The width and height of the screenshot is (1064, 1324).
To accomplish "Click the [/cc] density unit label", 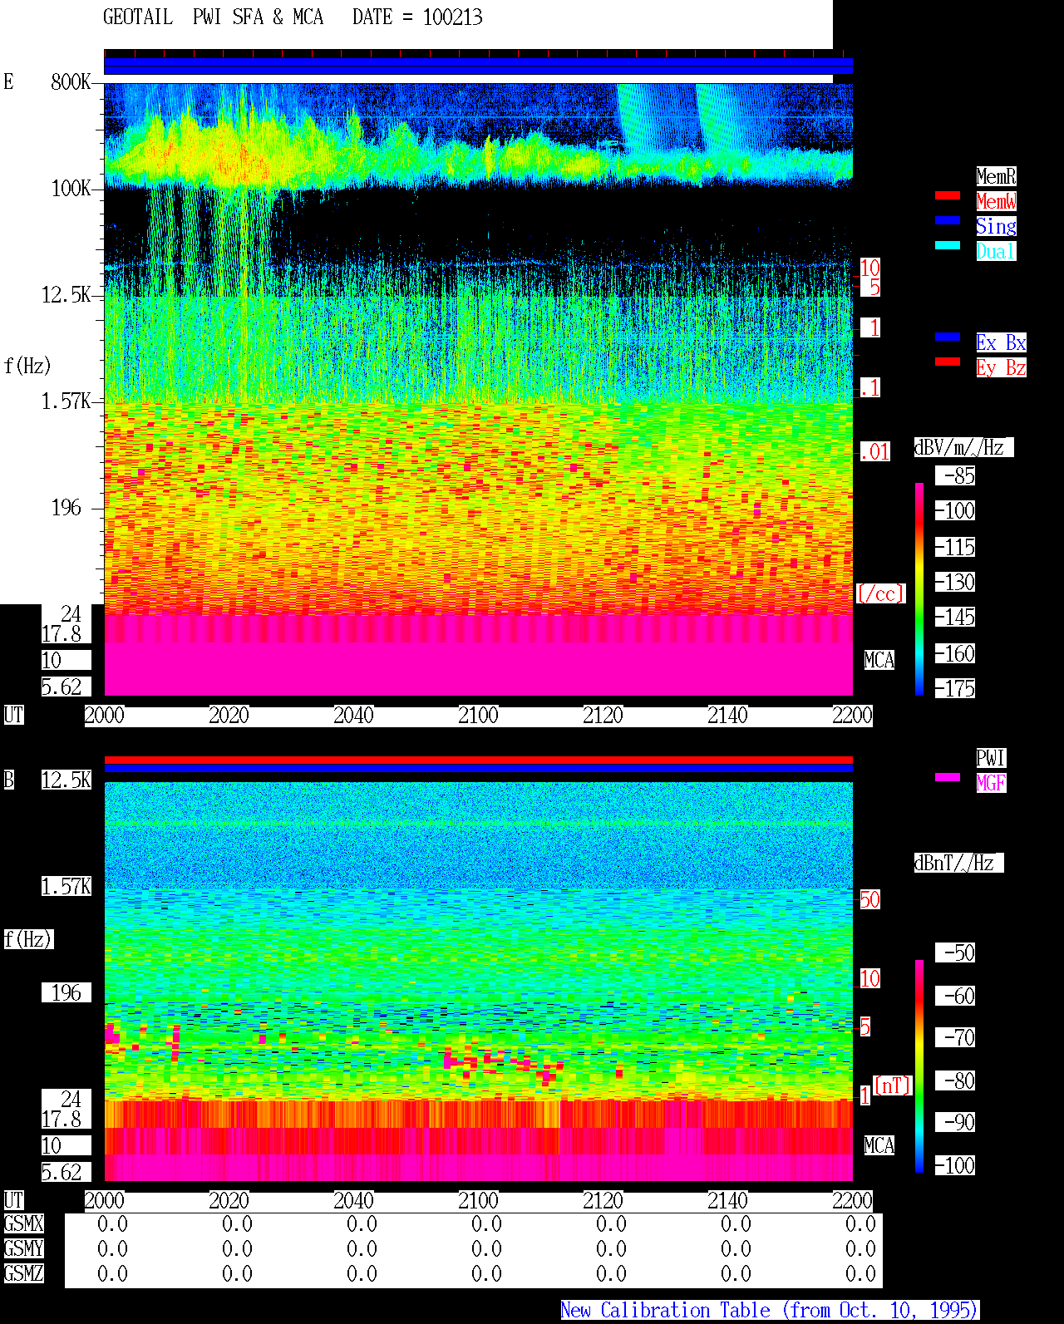I will click(x=880, y=594).
